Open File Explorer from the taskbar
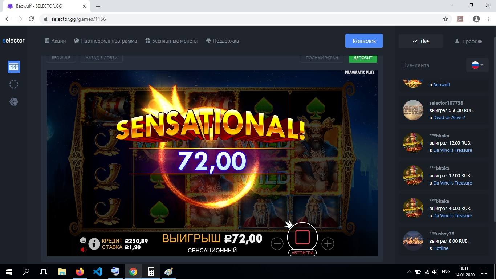496x279 pixels. 62,272
